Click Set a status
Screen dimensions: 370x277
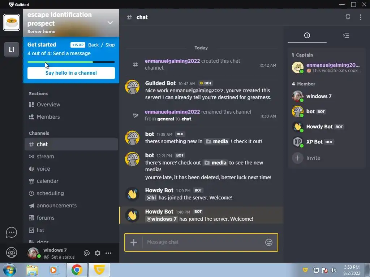(59, 257)
